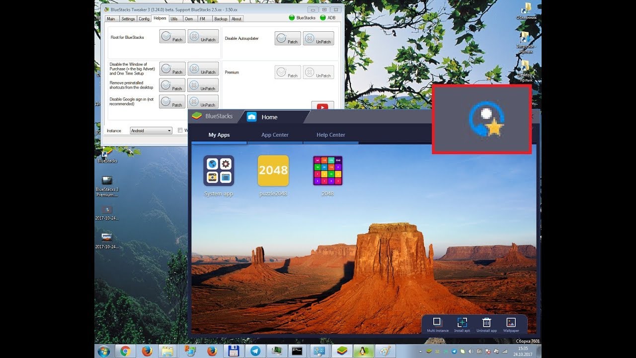This screenshot has height=358, width=636.
Task: Open Telegram from the taskbar
Action: (255, 351)
